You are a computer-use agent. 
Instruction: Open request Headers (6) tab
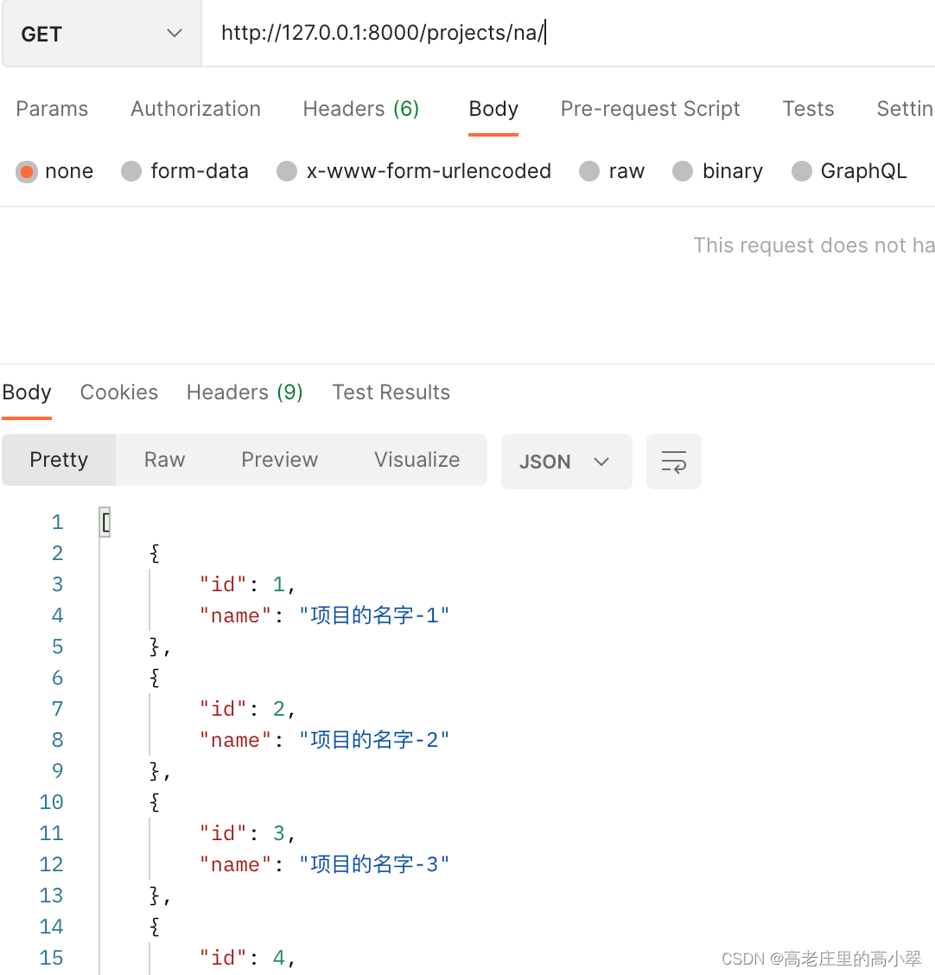pyautogui.click(x=360, y=109)
